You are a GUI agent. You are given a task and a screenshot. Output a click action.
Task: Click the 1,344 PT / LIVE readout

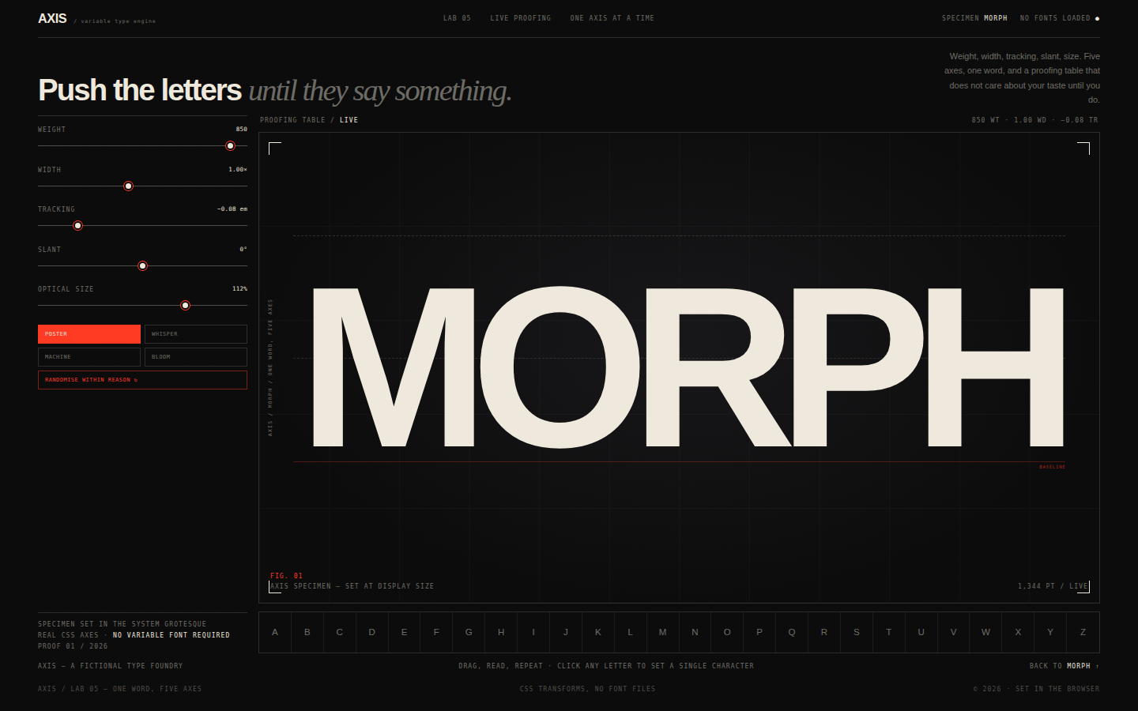pos(1053,586)
